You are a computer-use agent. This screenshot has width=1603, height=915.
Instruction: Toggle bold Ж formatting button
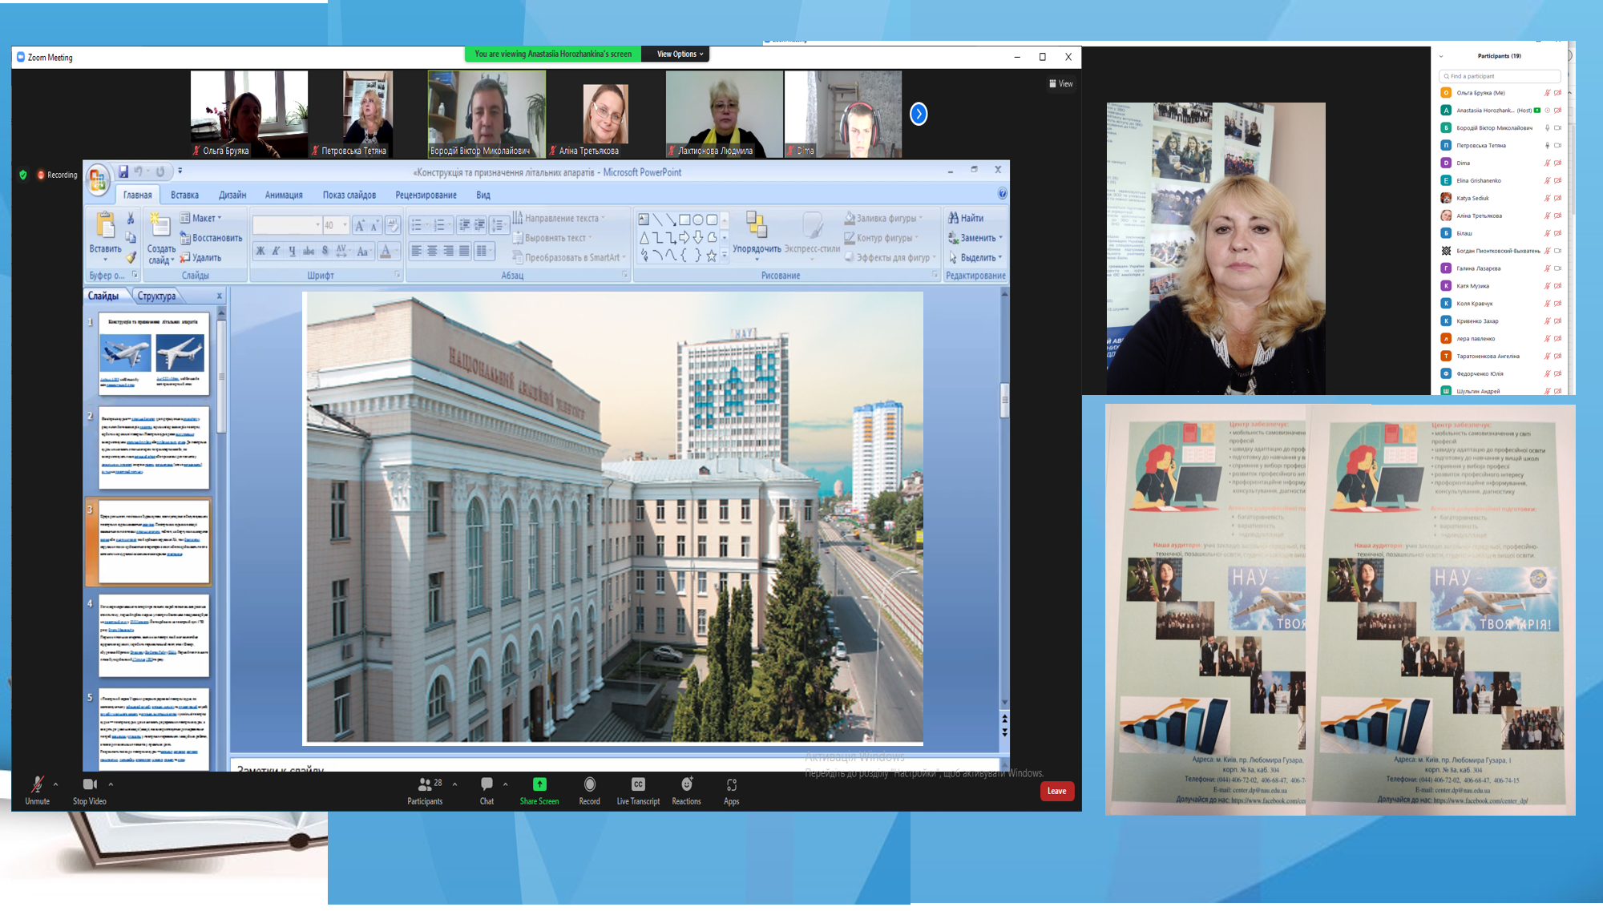(260, 252)
